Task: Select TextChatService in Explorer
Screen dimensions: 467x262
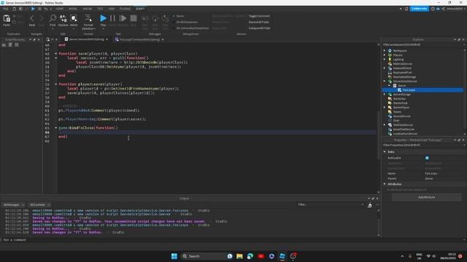Action: coord(403,124)
